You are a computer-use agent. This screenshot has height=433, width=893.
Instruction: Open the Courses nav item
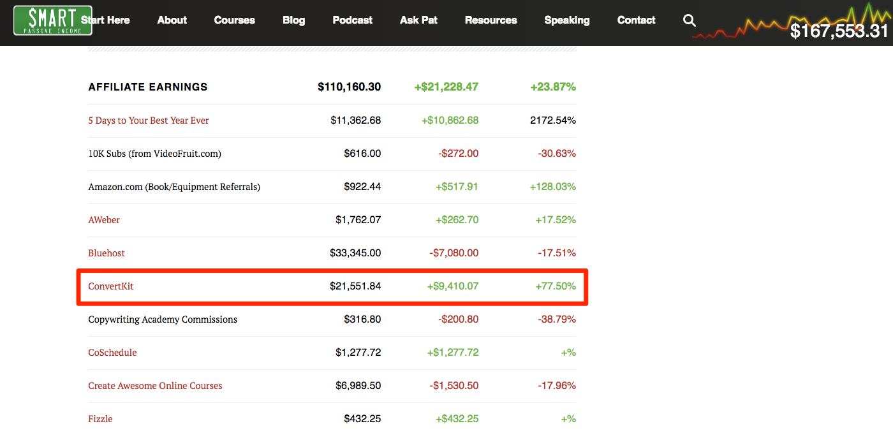pyautogui.click(x=235, y=20)
